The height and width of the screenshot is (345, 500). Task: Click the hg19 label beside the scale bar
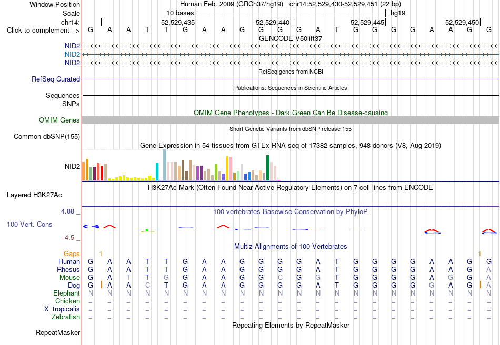tap(398, 13)
